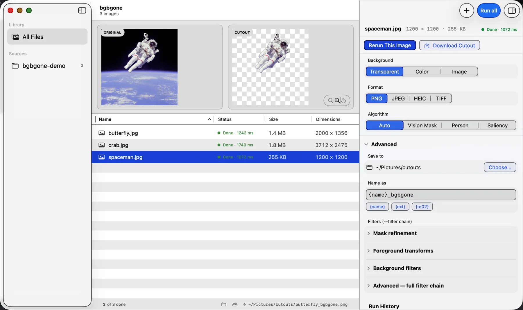The width and height of the screenshot is (523, 310).
Task: Click the 3712 × 2475 dimensions cell
Action: 331,145
